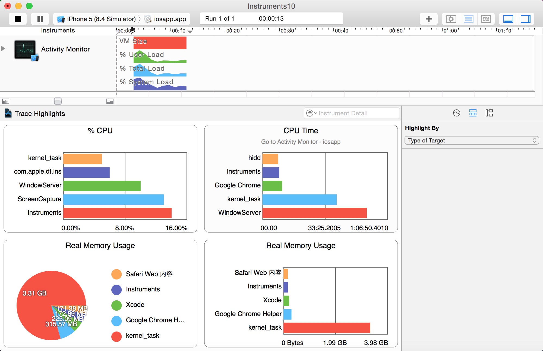The image size is (543, 351).
Task: Open the Run 1 of 1 display
Action: click(x=220, y=18)
